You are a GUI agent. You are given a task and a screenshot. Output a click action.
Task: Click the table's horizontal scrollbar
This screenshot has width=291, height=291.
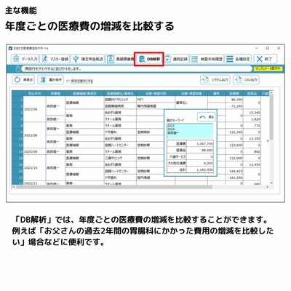click(x=141, y=187)
